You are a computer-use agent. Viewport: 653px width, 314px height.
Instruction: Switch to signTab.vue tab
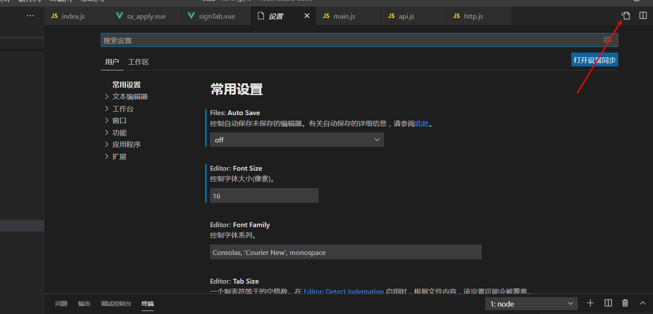[x=216, y=16]
